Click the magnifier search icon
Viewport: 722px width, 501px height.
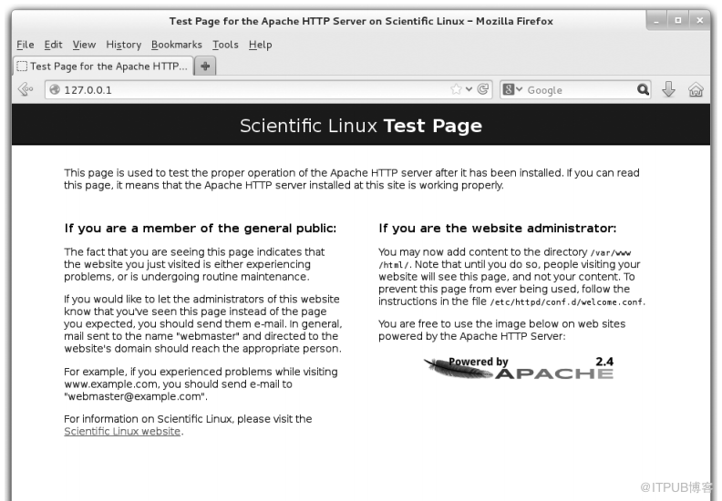pyautogui.click(x=643, y=89)
